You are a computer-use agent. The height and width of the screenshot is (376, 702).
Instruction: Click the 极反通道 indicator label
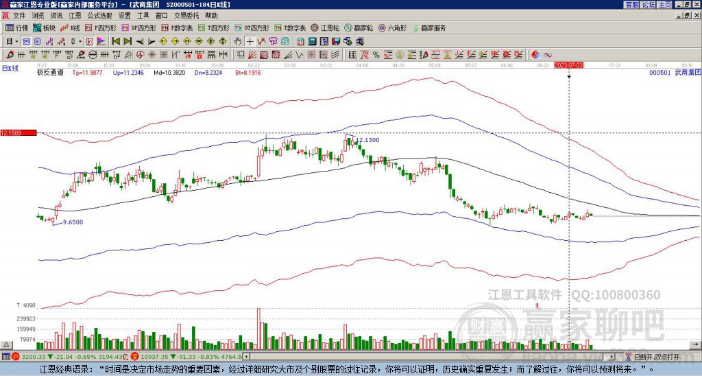(x=50, y=73)
